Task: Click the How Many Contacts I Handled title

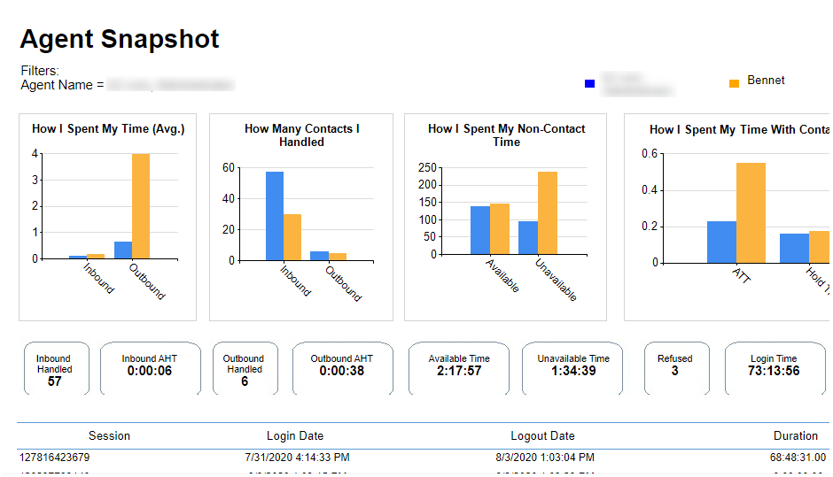Action: tap(302, 135)
